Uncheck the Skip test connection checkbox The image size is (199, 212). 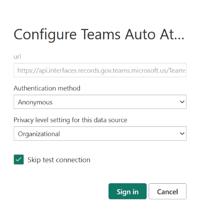click(19, 159)
